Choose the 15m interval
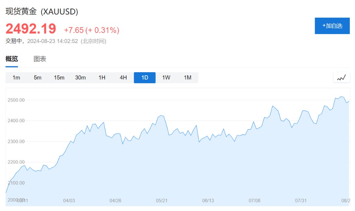The image size is (355, 211). coord(59,78)
